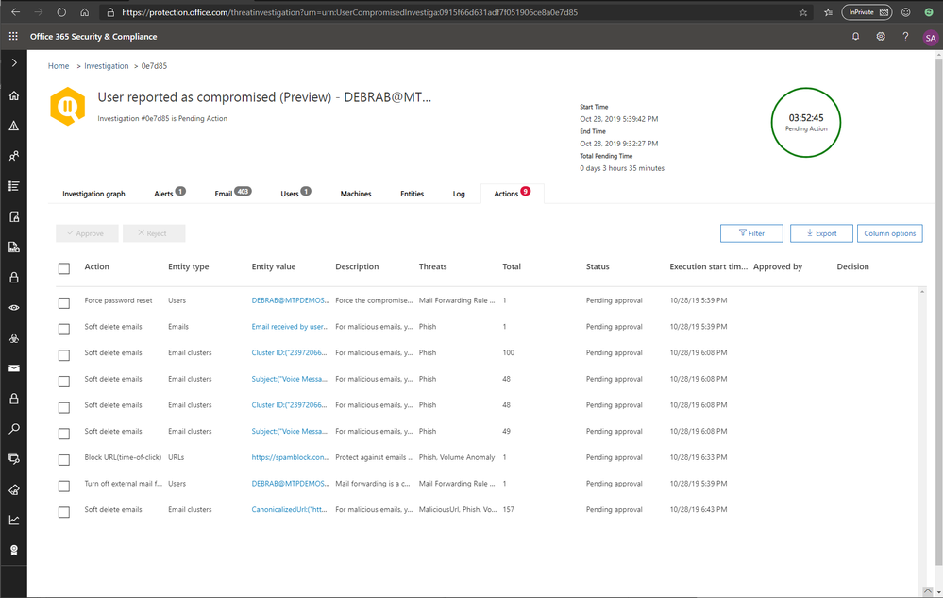The image size is (943, 598).
Task: Check the Soft delete emails row with total 100
Action: [x=64, y=355]
